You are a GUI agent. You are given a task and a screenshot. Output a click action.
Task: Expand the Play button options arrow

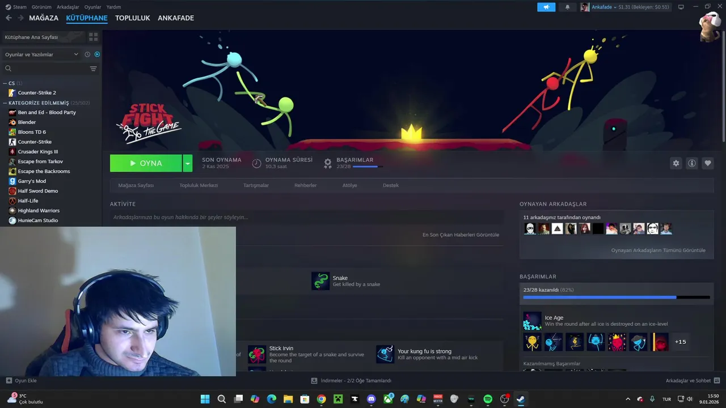tap(188, 163)
